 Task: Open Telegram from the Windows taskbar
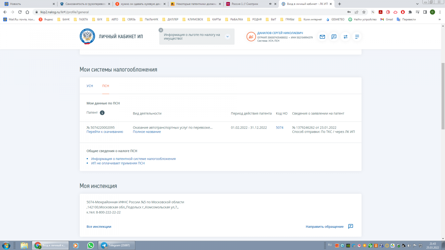(x=117, y=245)
